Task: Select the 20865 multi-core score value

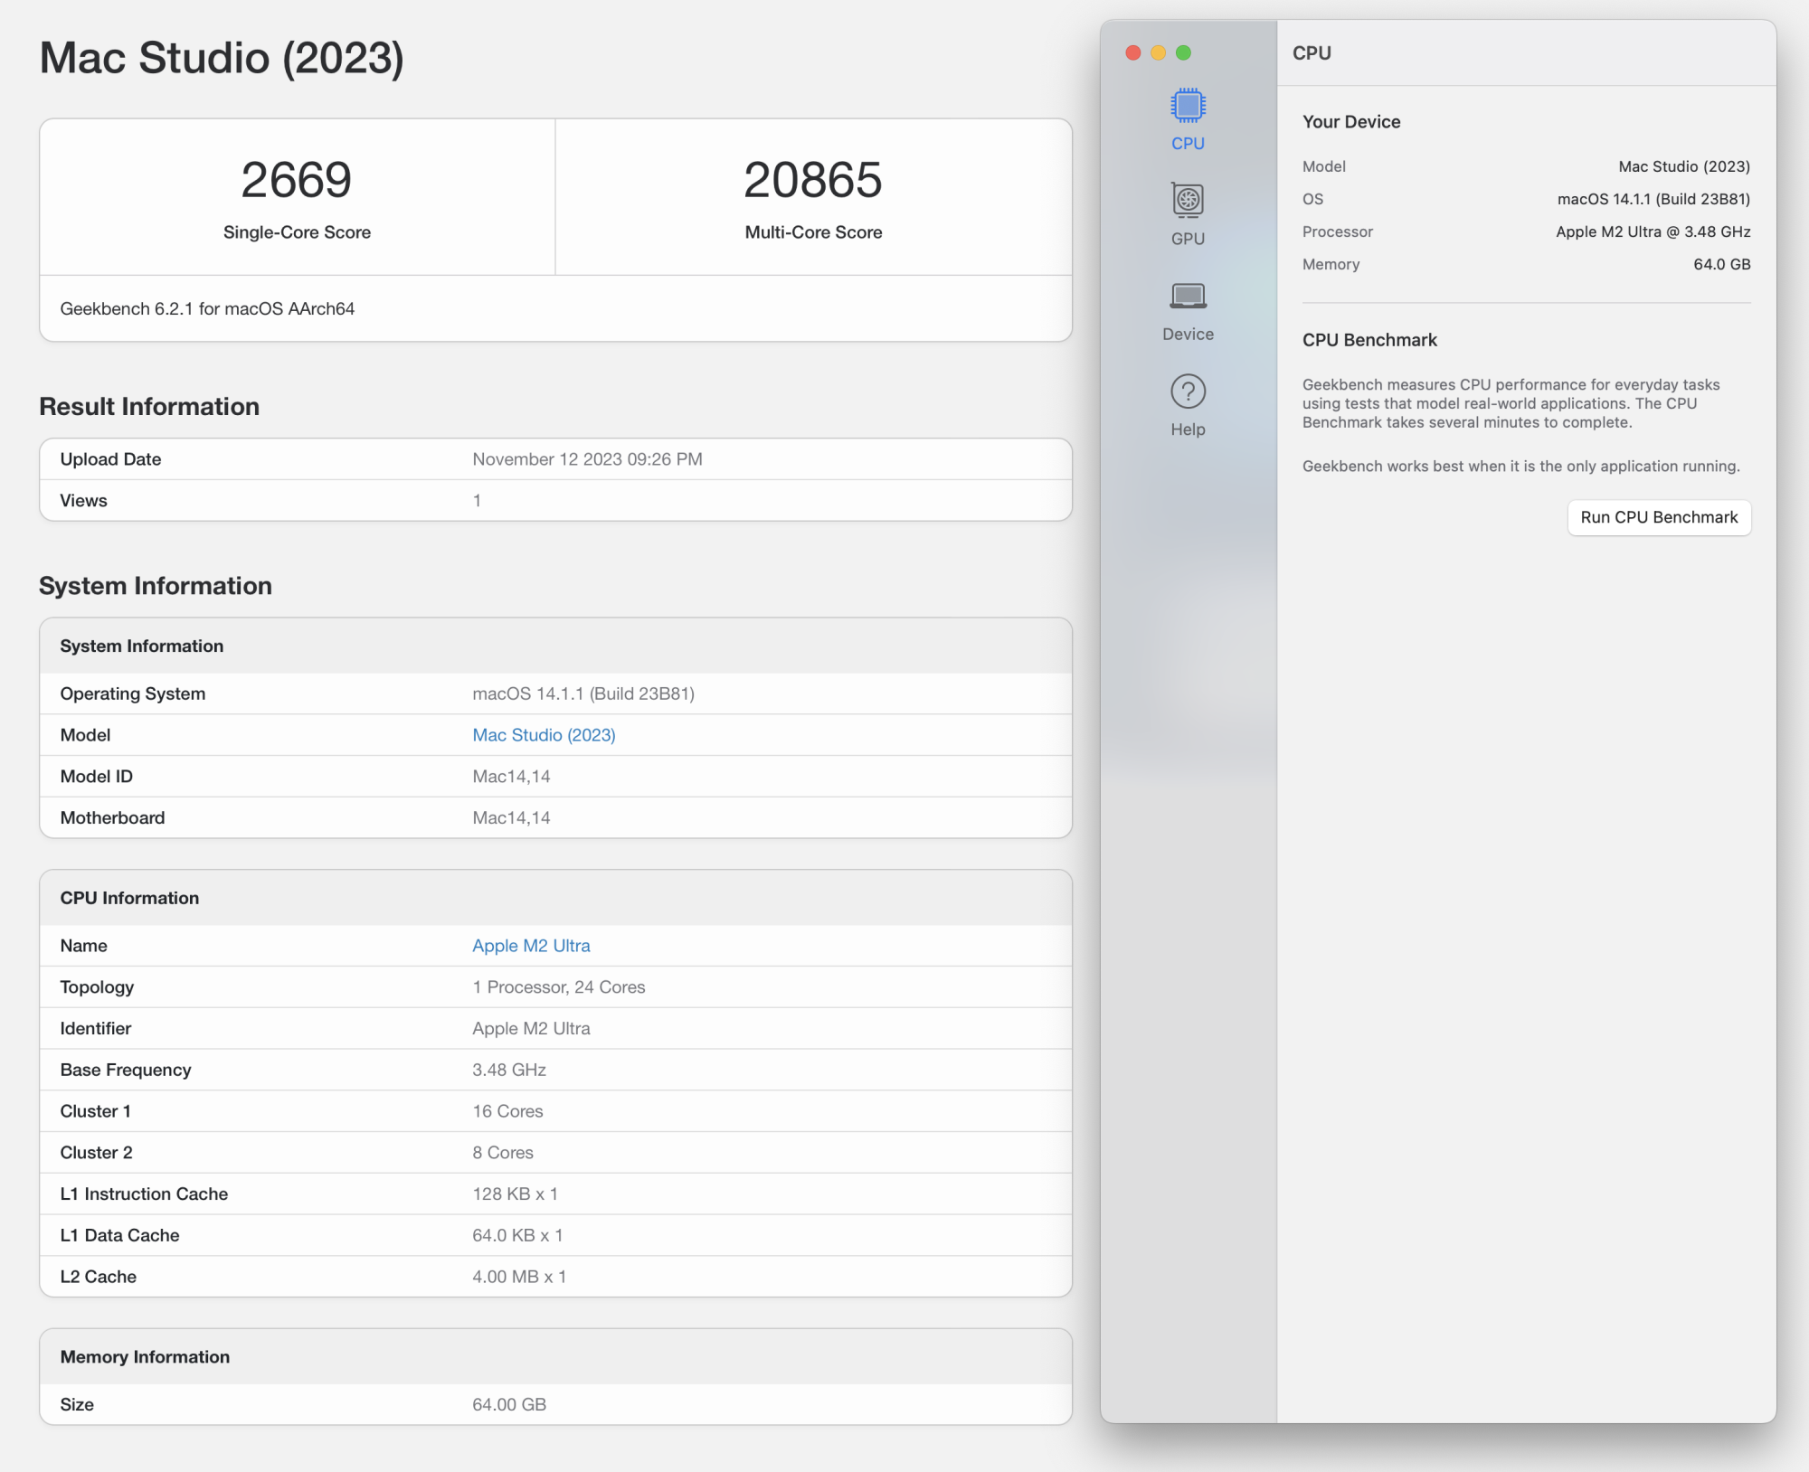Action: [813, 180]
